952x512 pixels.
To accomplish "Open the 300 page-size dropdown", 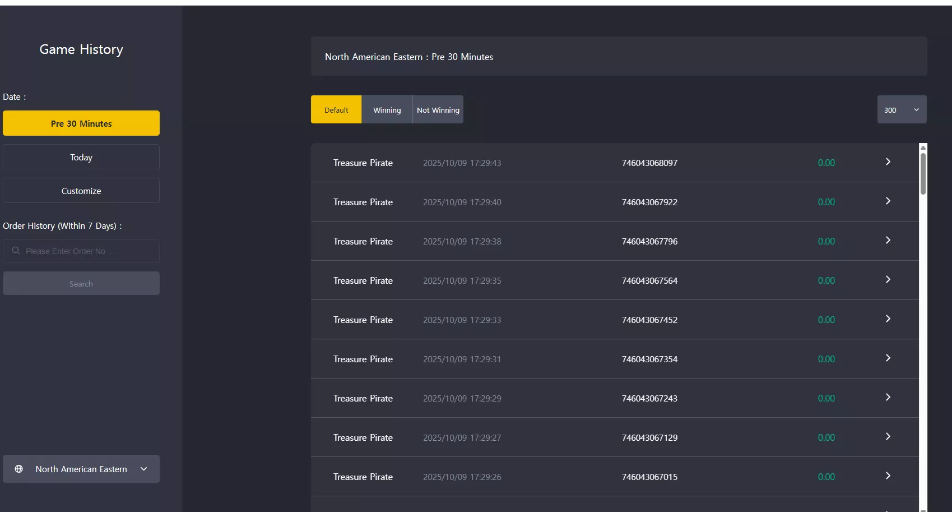I will [902, 109].
